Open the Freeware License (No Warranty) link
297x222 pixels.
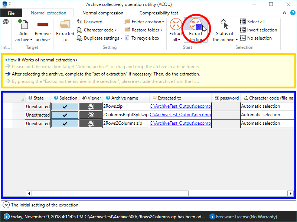[x=246, y=217]
